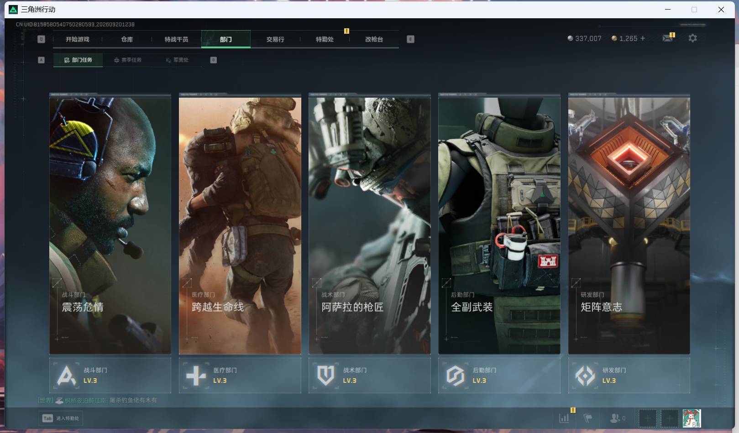The image size is (739, 433).
Task: Click the second empty squad slot plus
Action: click(670, 418)
